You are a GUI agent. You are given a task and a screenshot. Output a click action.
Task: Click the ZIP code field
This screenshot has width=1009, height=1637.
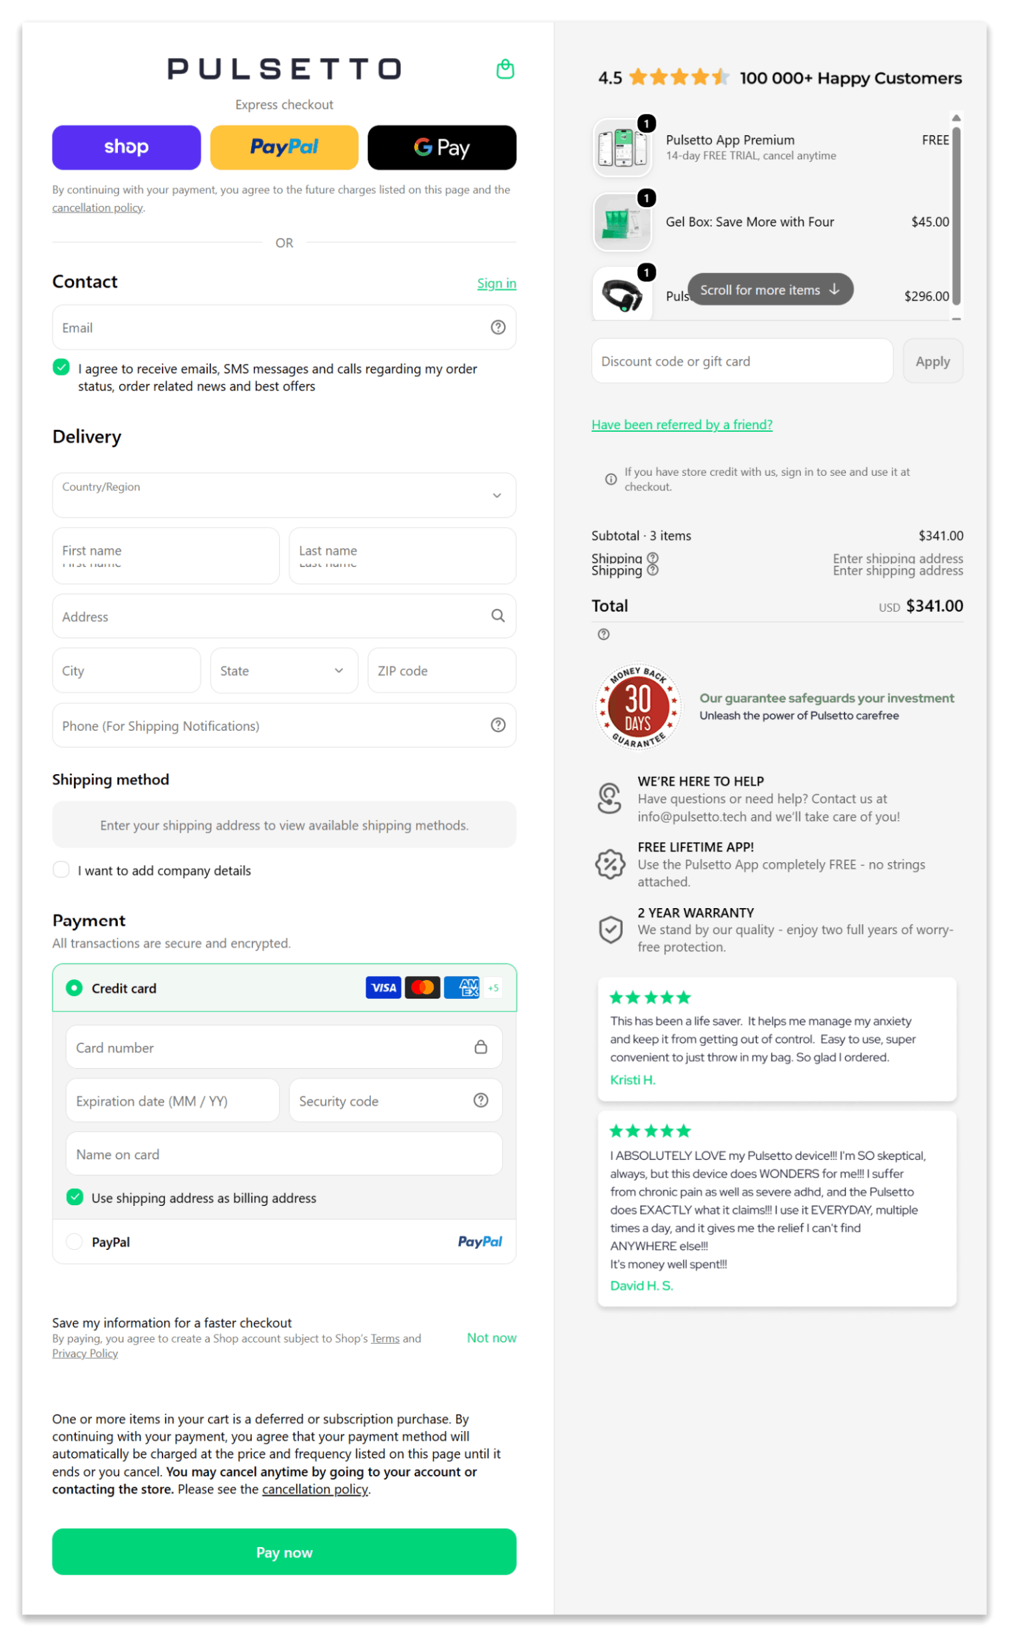point(442,670)
